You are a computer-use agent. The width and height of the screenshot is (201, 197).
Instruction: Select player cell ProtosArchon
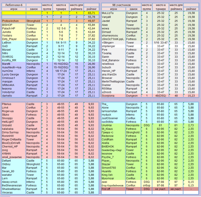tap(14, 21)
